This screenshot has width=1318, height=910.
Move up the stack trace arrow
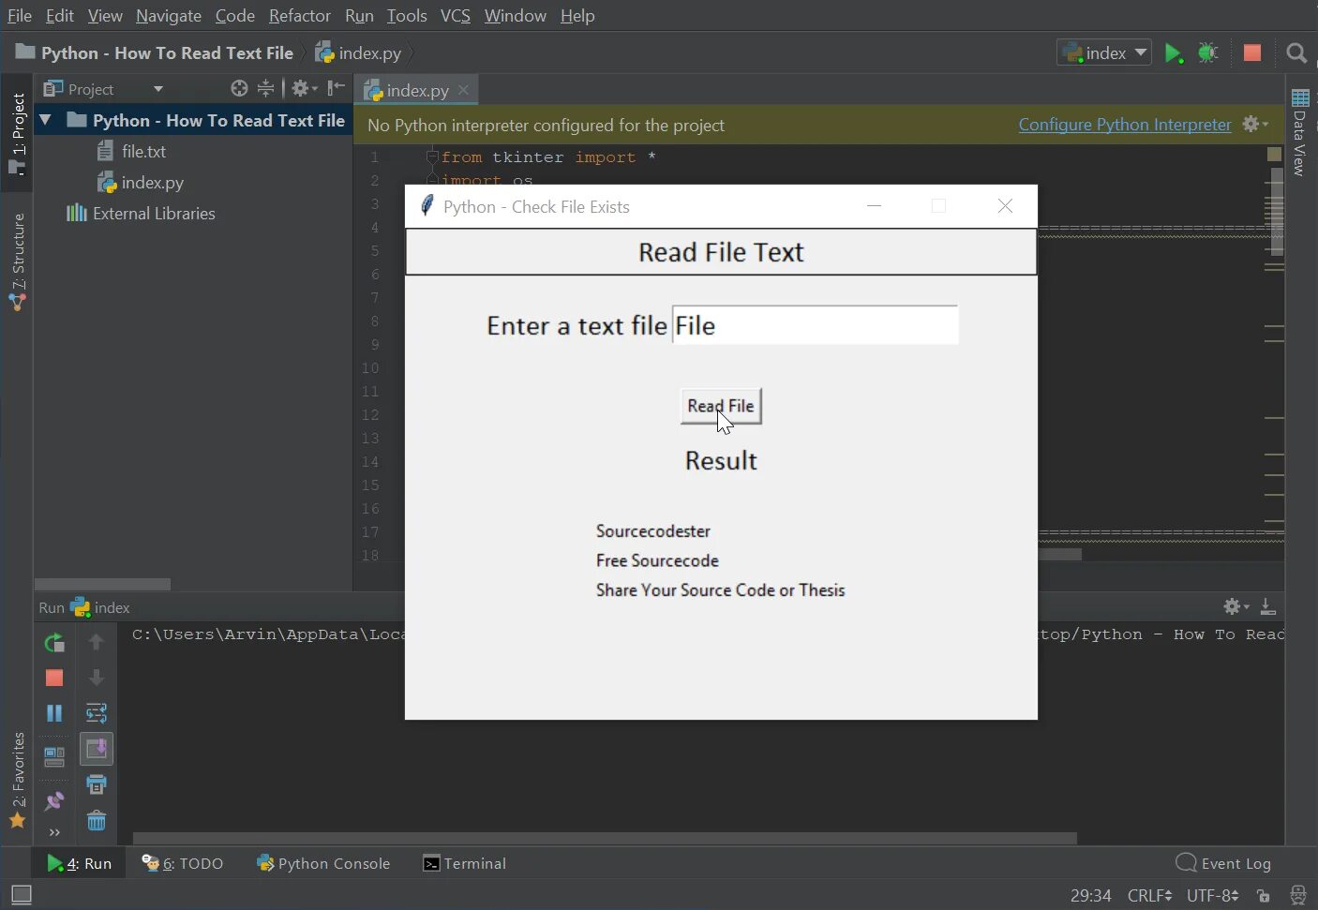point(96,642)
